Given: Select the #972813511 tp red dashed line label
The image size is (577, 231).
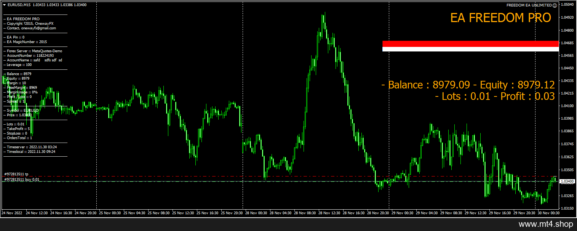Looking at the screenshot, I should (x=16, y=174).
